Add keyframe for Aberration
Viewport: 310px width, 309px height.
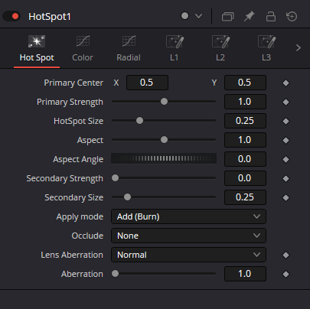[286, 274]
